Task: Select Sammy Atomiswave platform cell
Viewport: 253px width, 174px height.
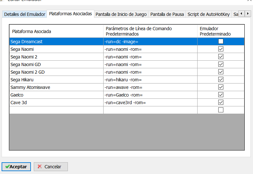Action: click(x=56, y=87)
